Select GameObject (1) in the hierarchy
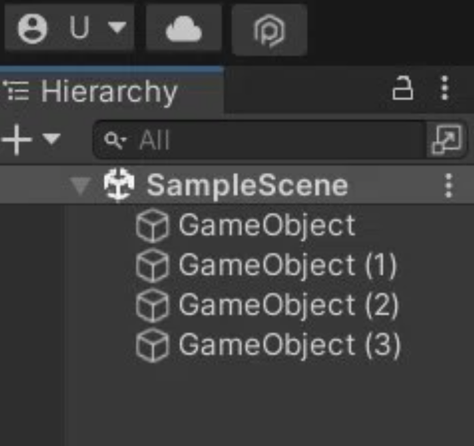Screen dimensions: 474x446 click(x=287, y=266)
